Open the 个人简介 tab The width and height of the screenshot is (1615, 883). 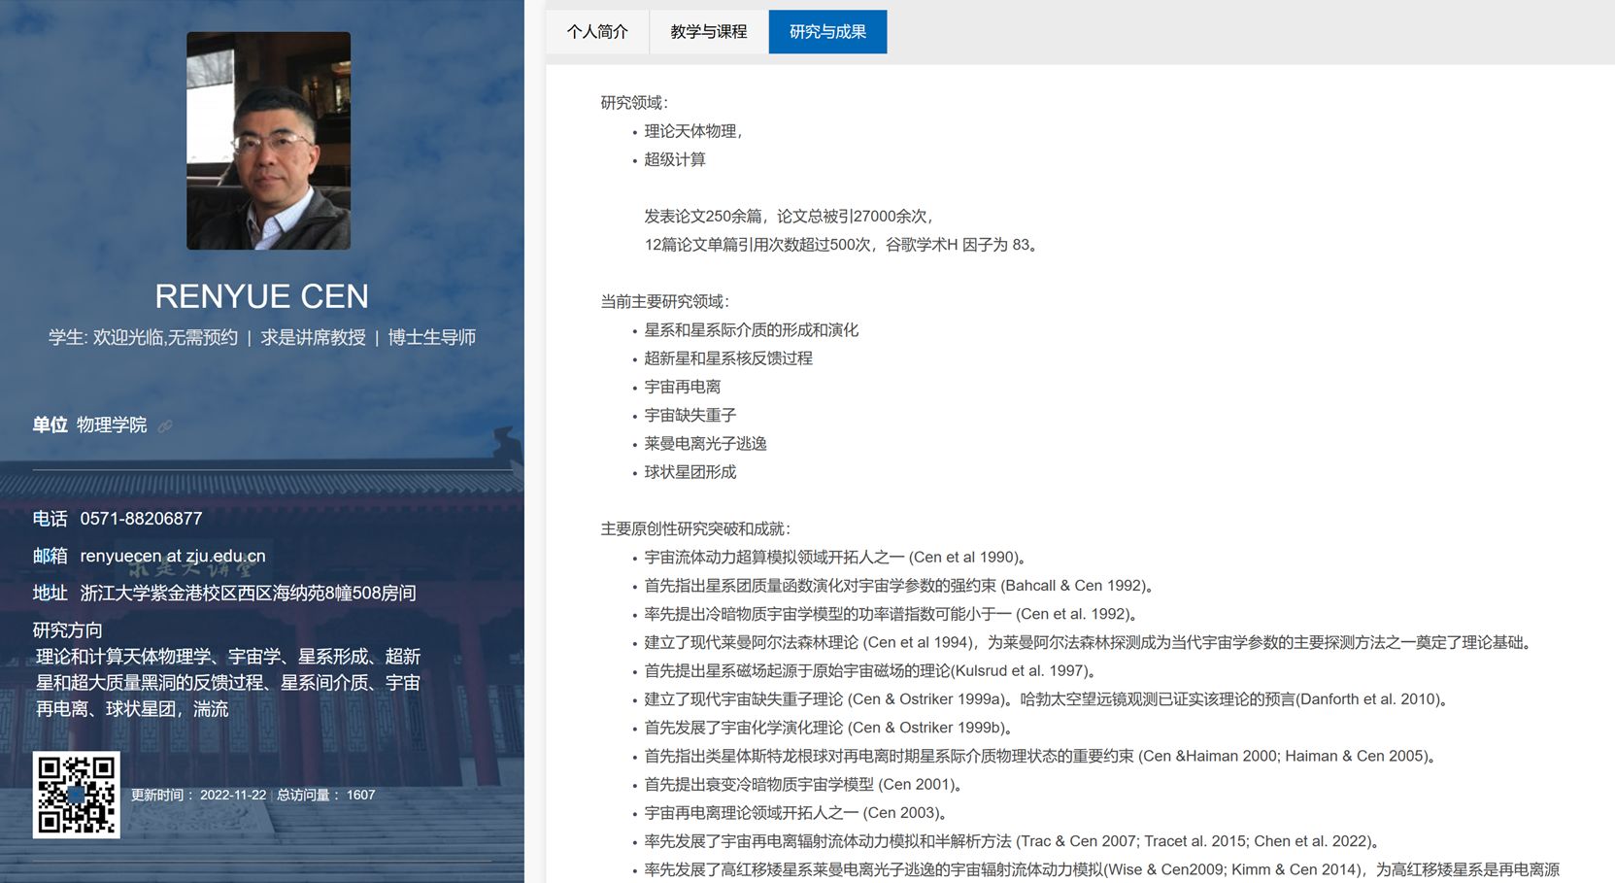pos(597,32)
